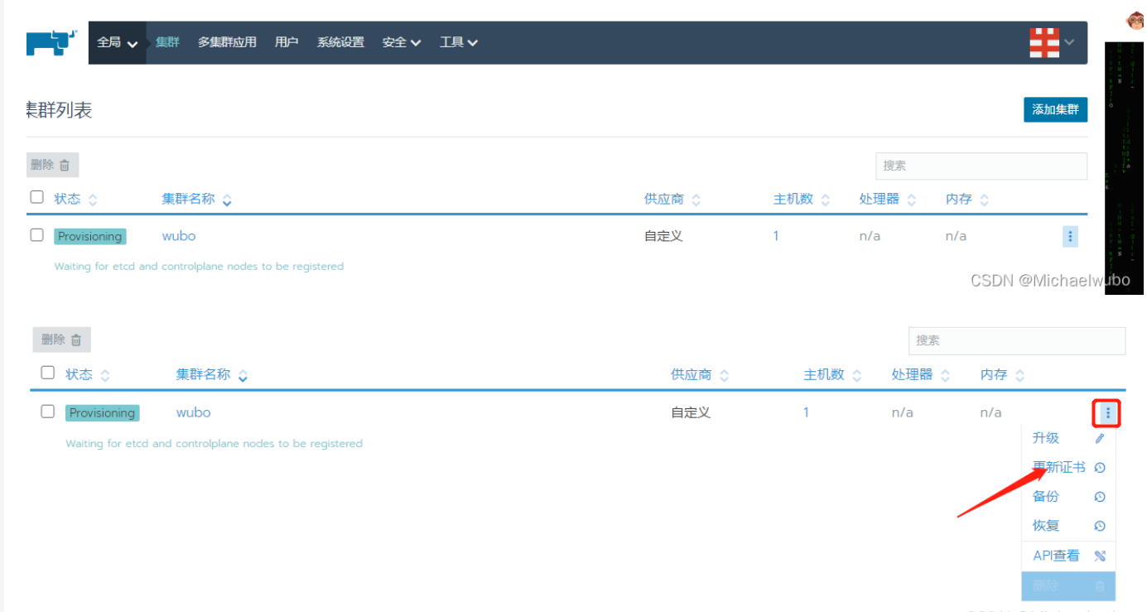Screen dimensions: 1147x612
Task: Click the Rancher cow logo
Action: [51, 42]
